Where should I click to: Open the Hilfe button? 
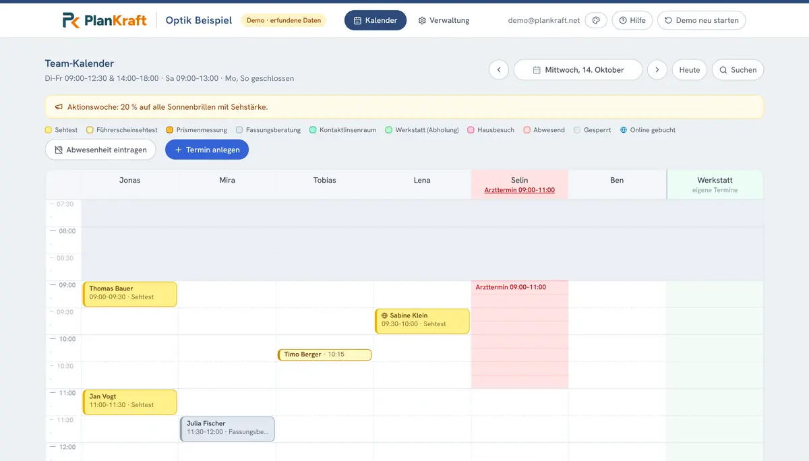tap(632, 20)
